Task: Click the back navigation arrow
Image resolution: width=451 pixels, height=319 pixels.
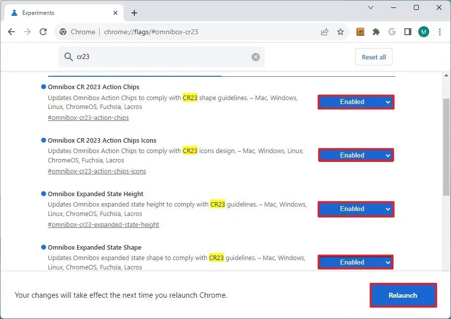Action: click(11, 31)
